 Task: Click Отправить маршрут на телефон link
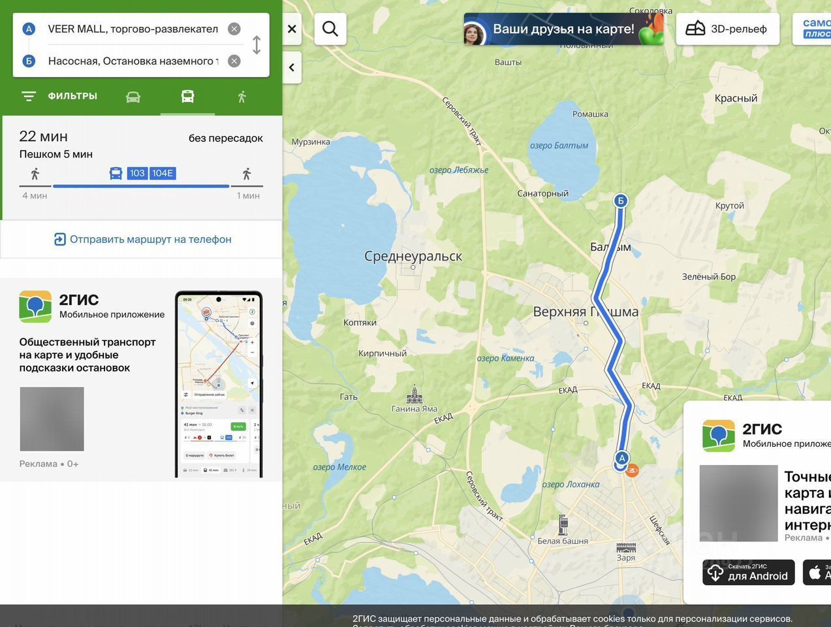[142, 239]
